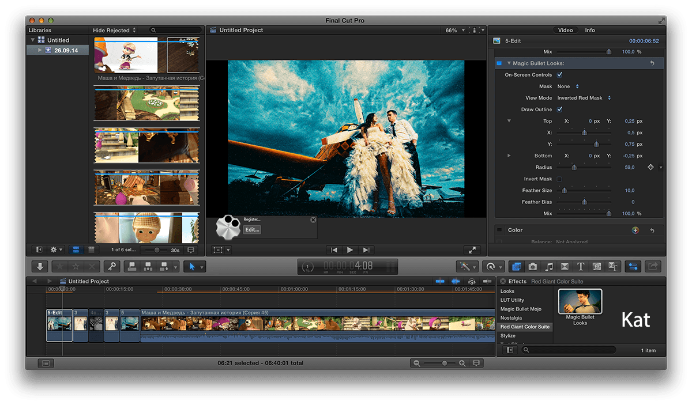Open the Transitions browser icon
Screen dimensions: 692x405
point(565,267)
